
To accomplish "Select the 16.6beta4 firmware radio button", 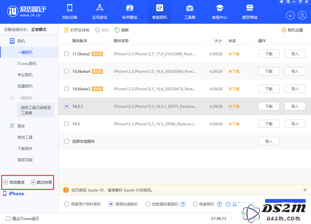I will (x=67, y=71).
